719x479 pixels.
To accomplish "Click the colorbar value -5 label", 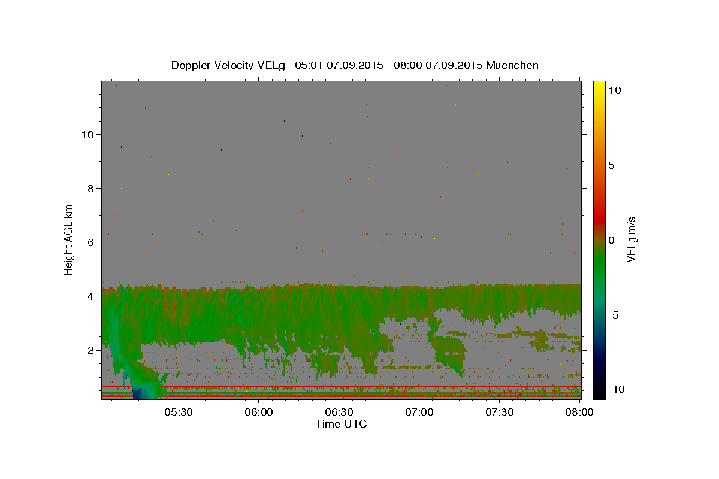I will point(613,315).
